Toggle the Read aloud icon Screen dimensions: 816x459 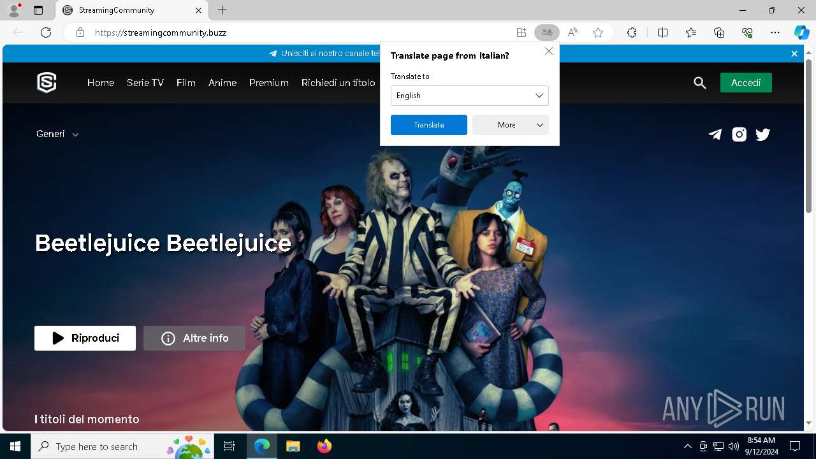(x=572, y=33)
